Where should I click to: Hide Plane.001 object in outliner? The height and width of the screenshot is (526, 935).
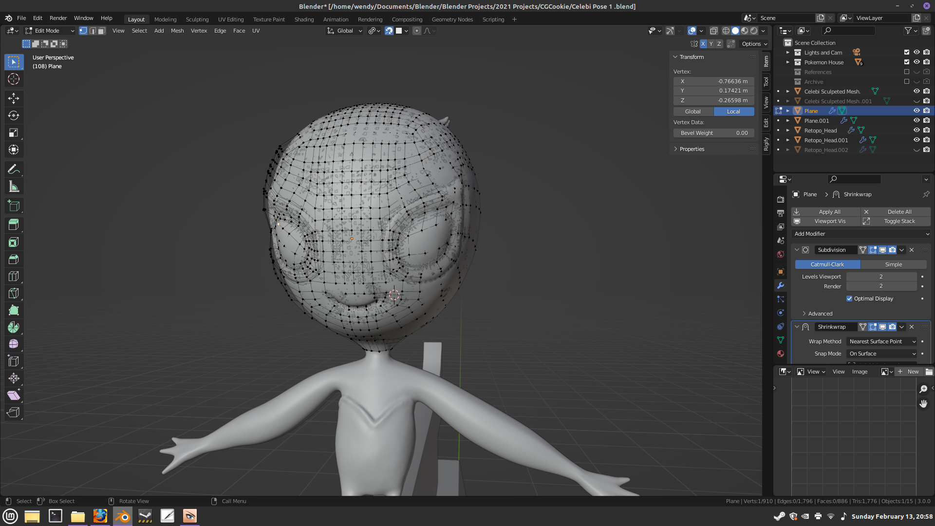(916, 120)
